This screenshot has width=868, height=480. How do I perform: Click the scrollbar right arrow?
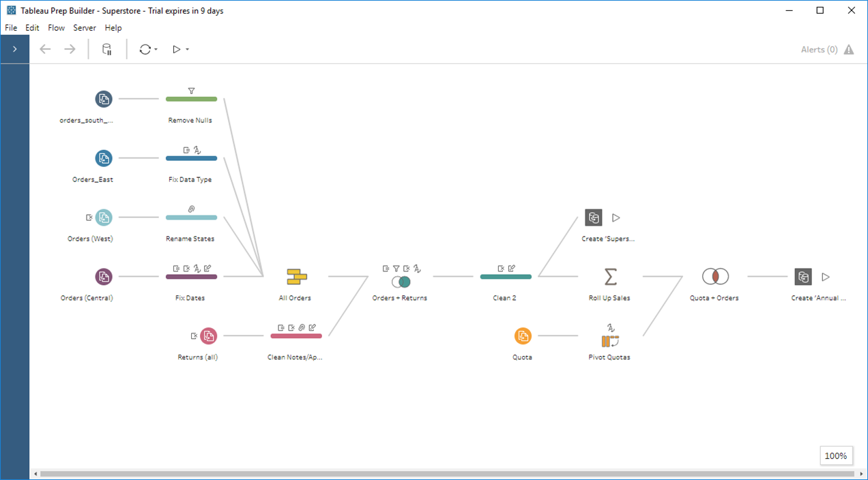[861, 474]
